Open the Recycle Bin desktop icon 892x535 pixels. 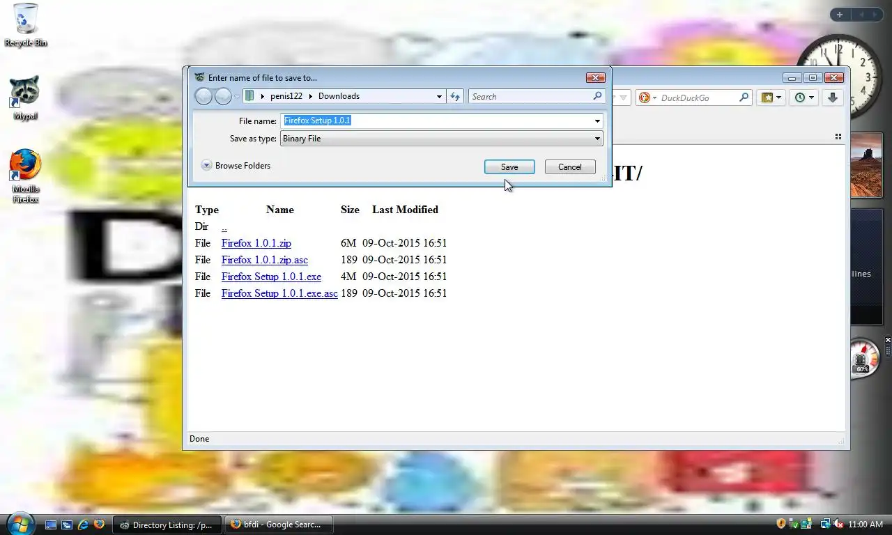click(26, 25)
